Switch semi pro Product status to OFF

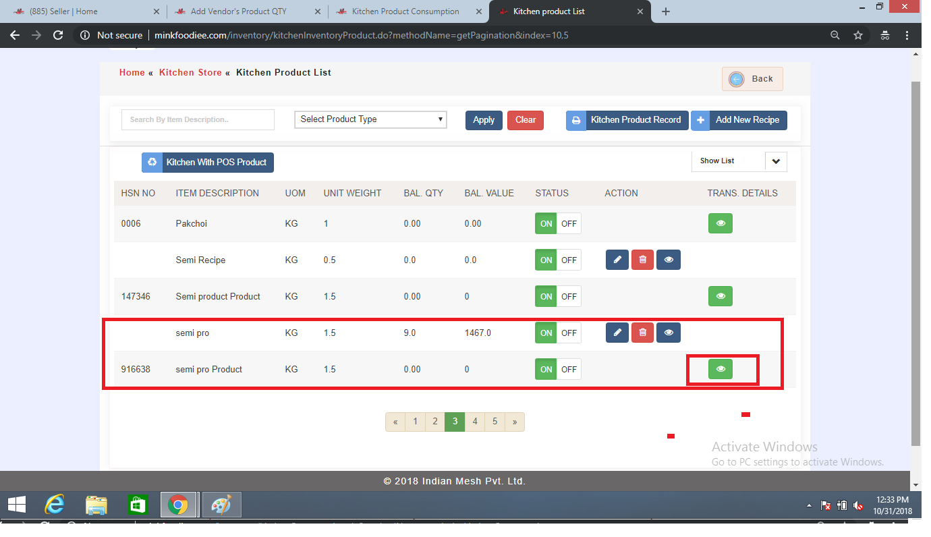(569, 369)
